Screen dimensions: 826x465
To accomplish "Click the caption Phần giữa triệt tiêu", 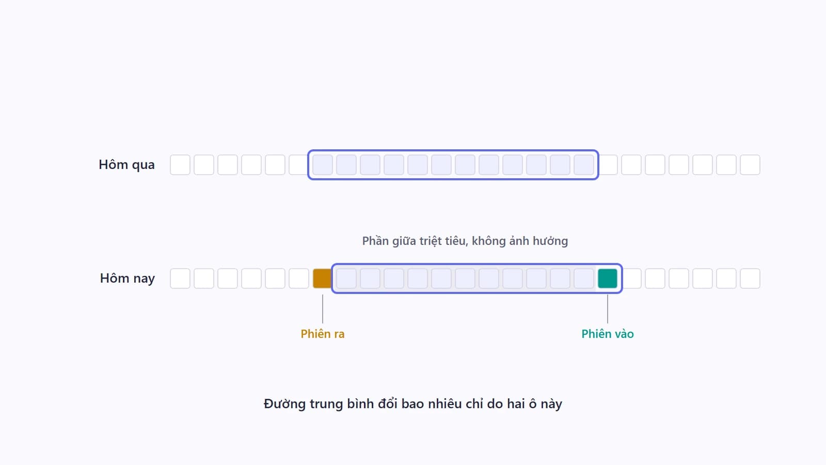I will coord(414,241).
